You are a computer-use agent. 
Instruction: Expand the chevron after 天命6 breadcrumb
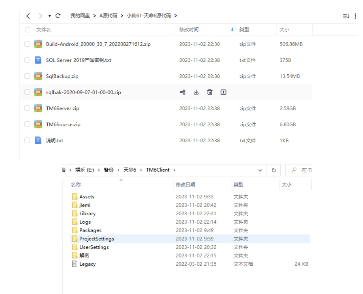click(141, 170)
